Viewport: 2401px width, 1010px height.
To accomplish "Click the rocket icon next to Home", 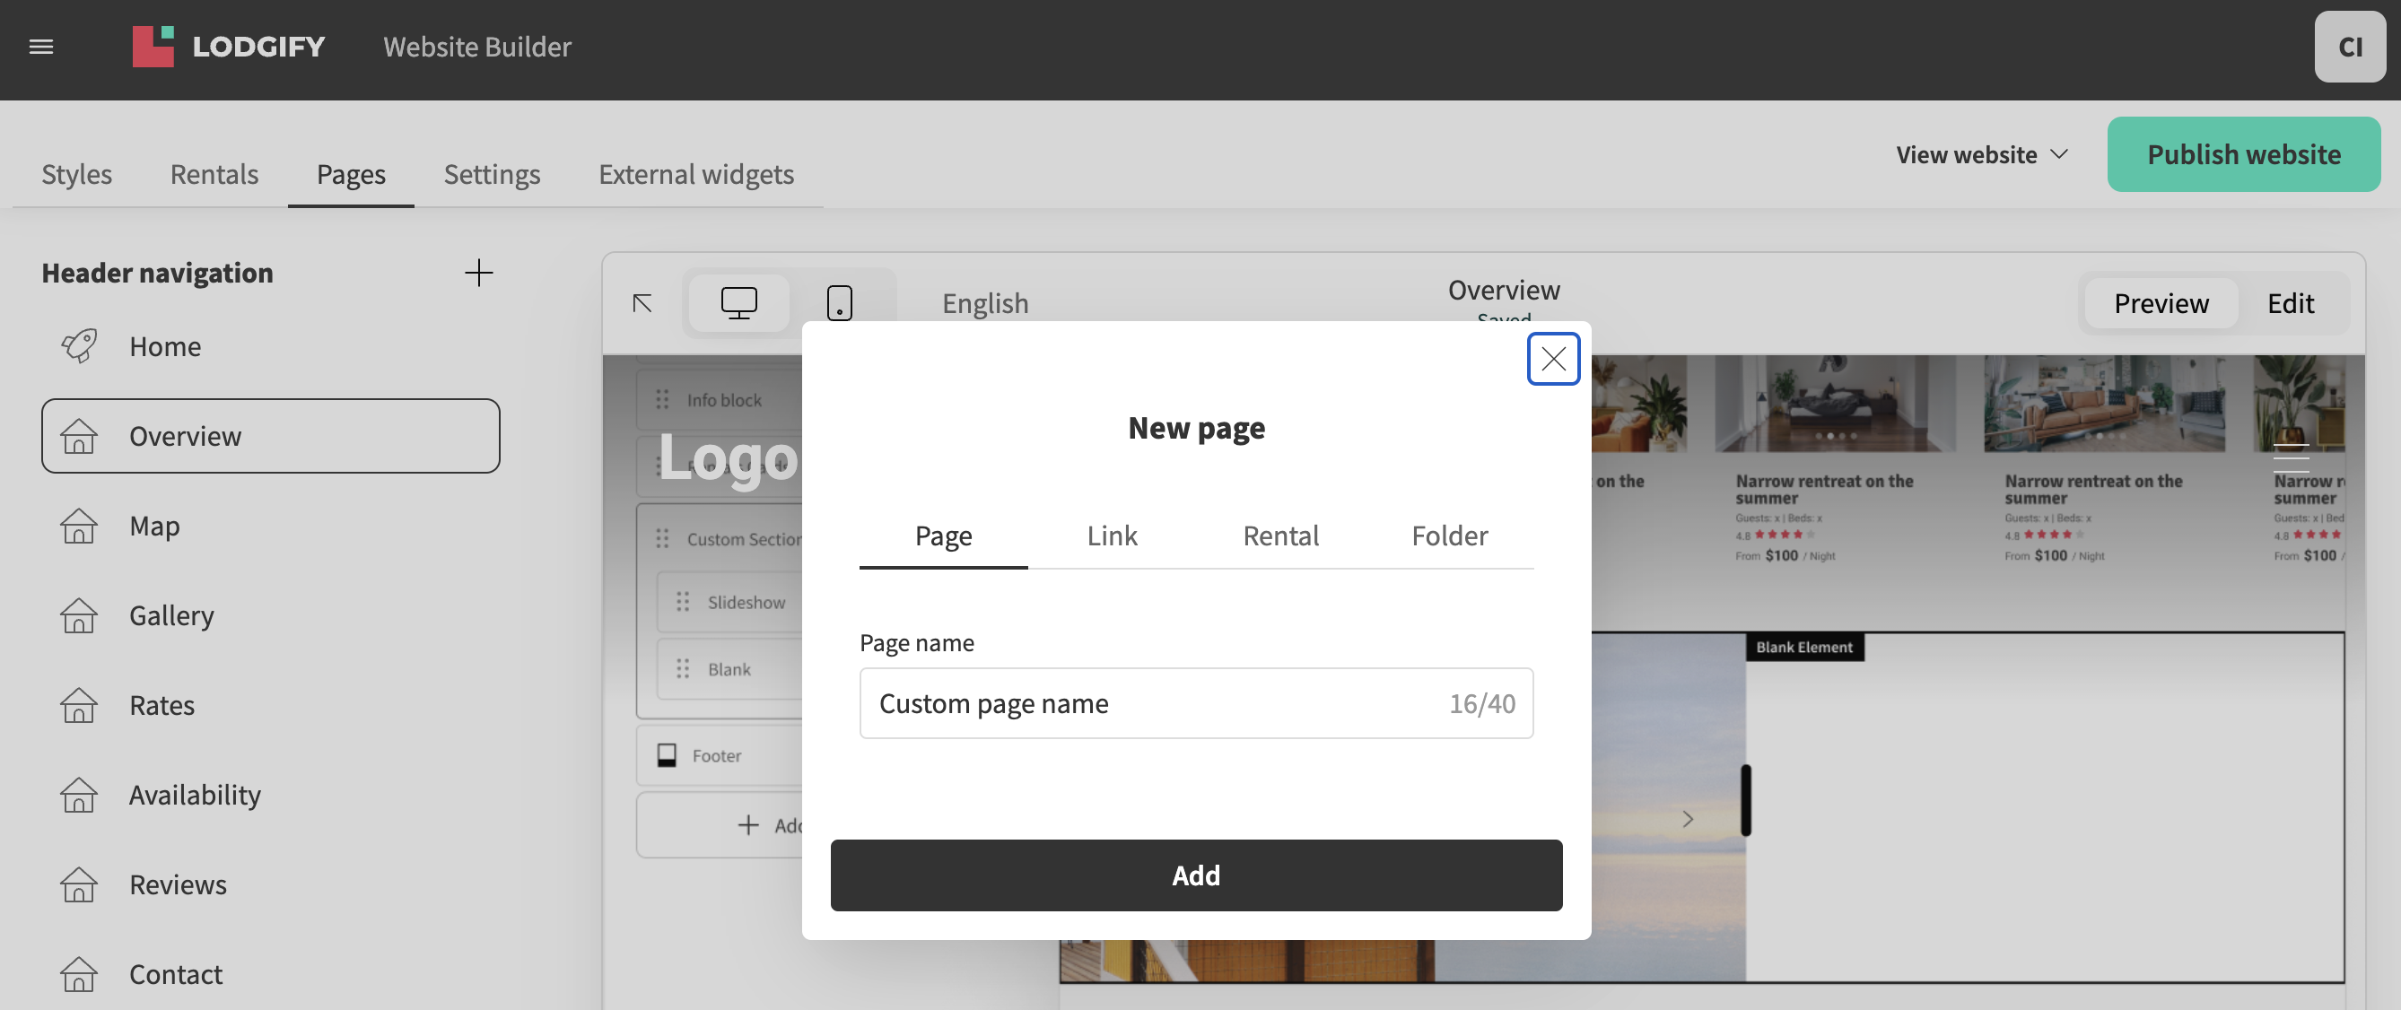I will 79,346.
